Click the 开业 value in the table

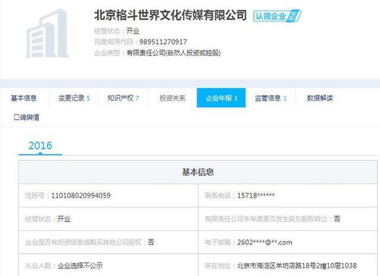tap(64, 219)
